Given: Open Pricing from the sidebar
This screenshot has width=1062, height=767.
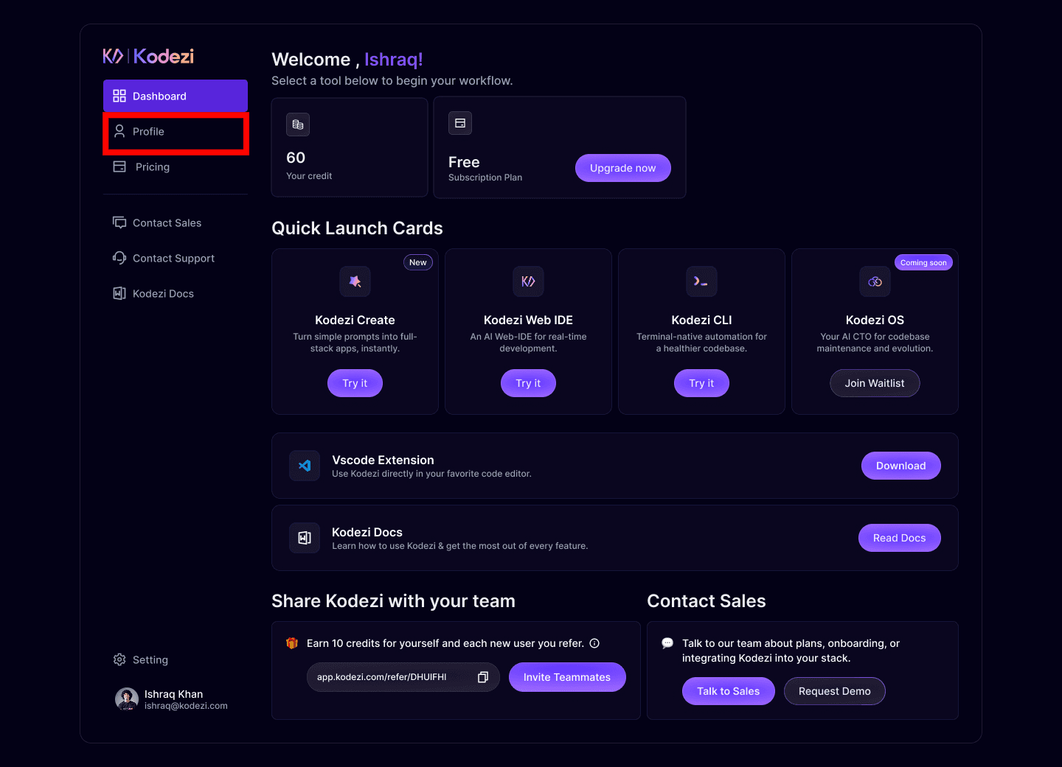Looking at the screenshot, I should pyautogui.click(x=152, y=167).
